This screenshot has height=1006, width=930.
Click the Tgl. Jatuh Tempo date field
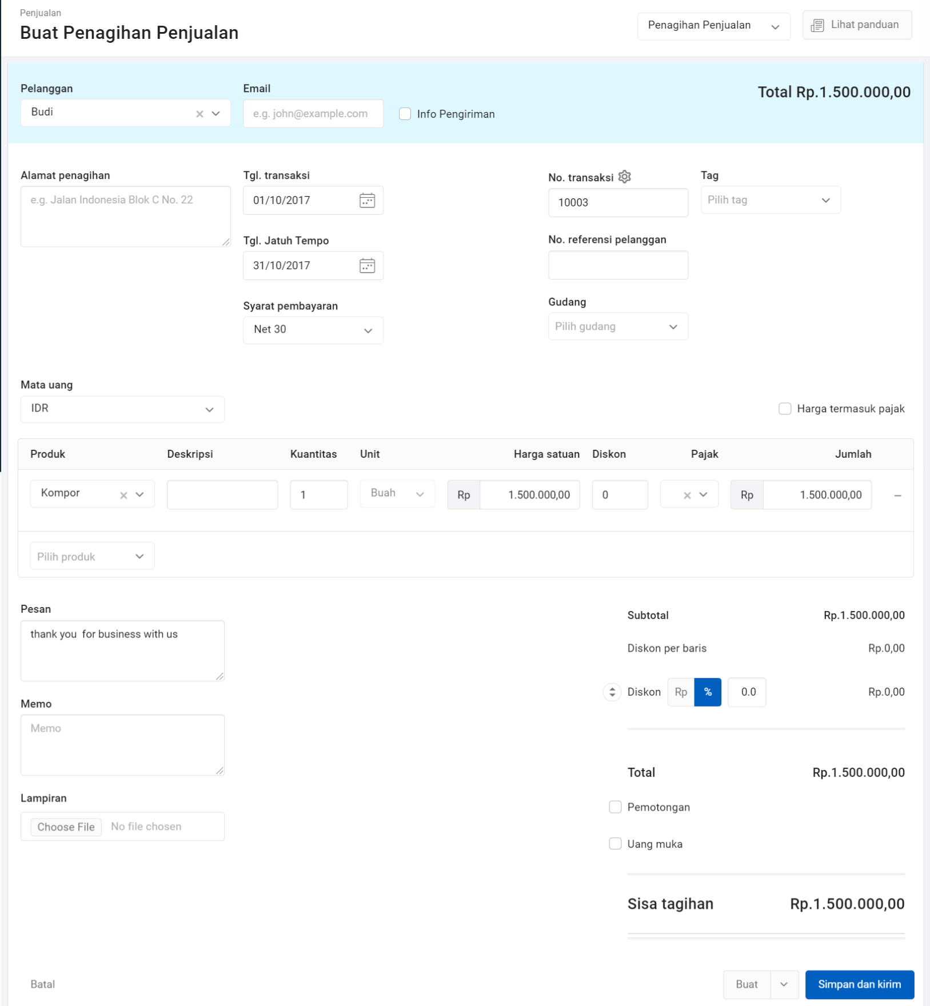313,265
